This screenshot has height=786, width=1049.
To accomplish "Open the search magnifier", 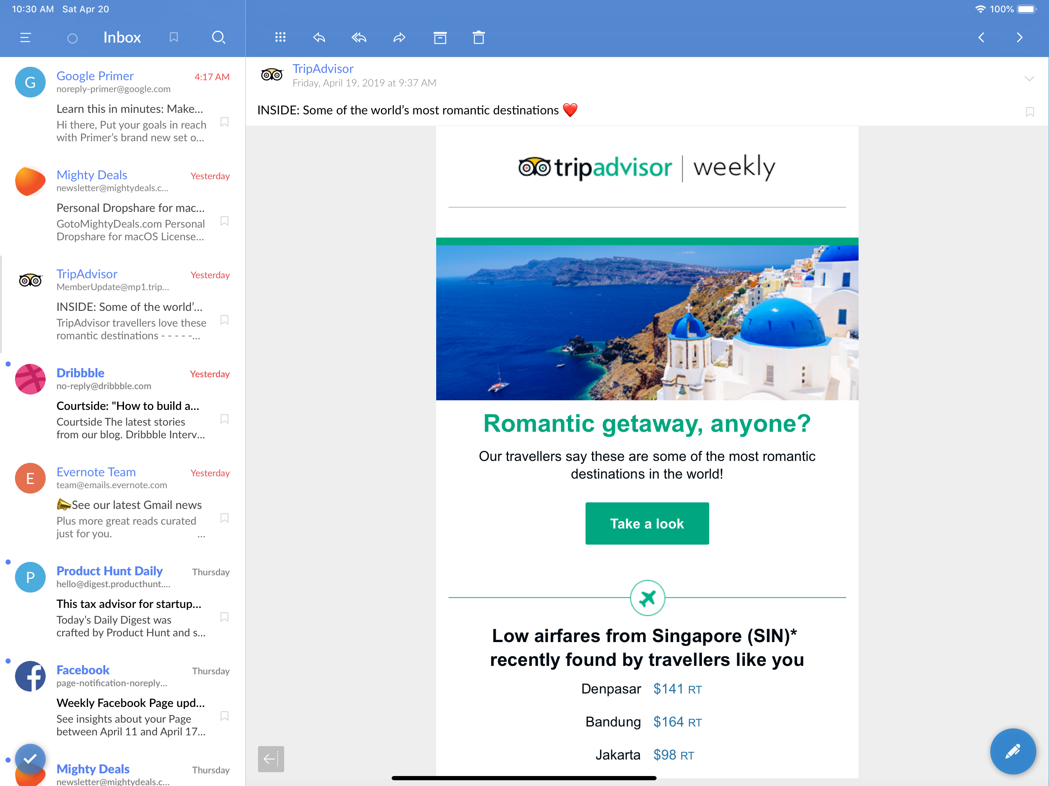I will click(218, 38).
